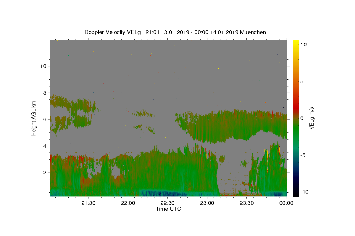This screenshot has height=236, width=355.
Task: Click the height axis label 2
Action: click(46, 173)
